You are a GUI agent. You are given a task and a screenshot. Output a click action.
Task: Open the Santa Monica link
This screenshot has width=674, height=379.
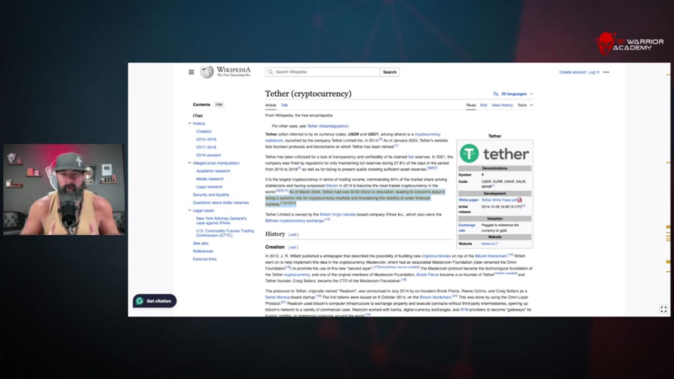coord(277,297)
